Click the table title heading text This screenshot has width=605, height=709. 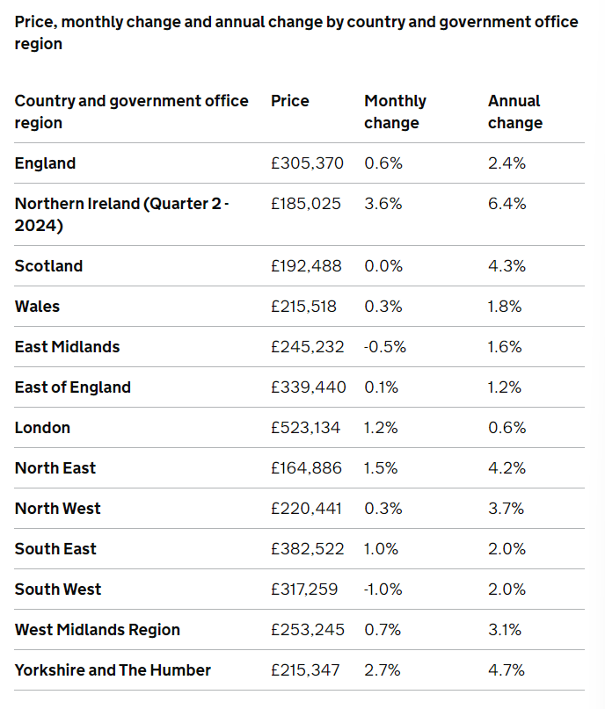tap(296, 33)
